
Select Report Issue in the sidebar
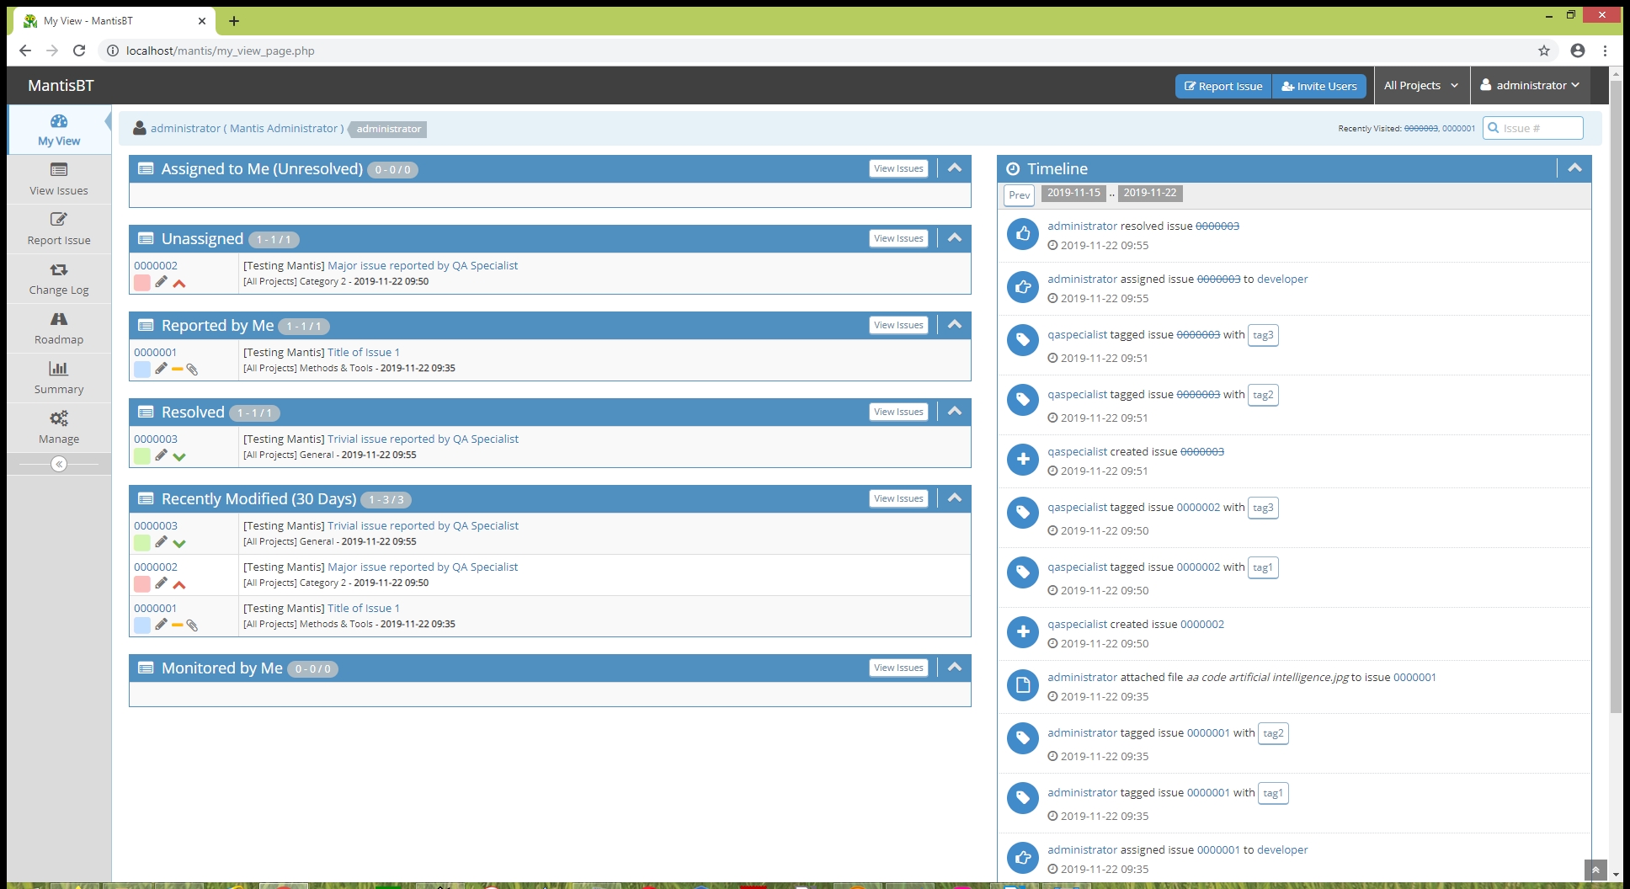click(59, 228)
